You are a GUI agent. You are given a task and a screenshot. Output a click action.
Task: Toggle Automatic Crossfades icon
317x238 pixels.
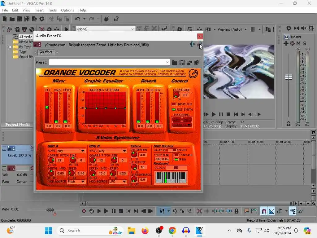pos(271,211)
